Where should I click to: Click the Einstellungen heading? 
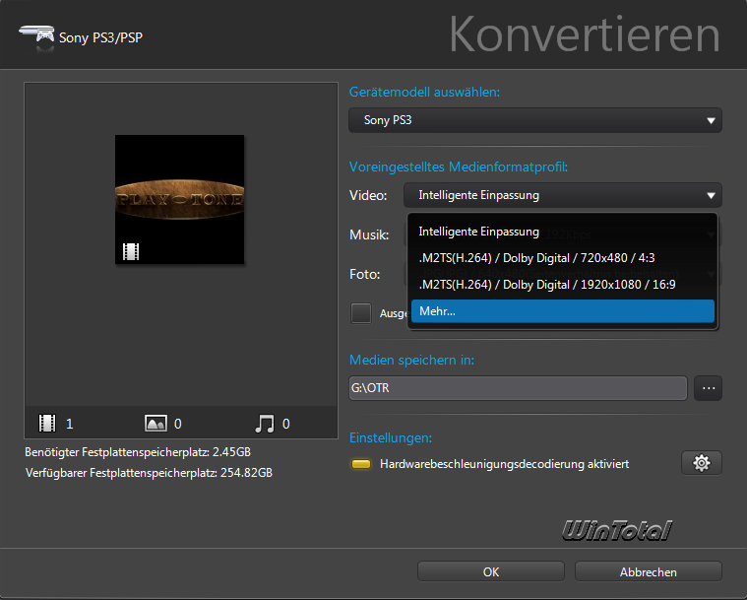391,437
